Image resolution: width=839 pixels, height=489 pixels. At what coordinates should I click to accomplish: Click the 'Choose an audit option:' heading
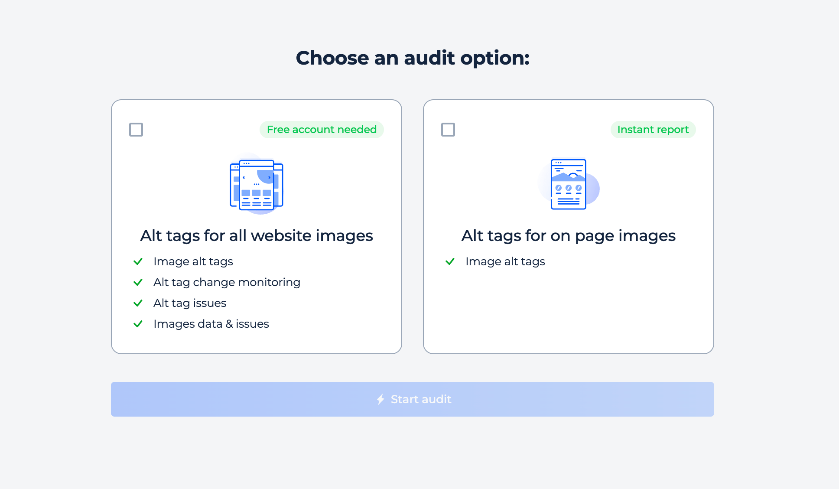click(x=413, y=58)
